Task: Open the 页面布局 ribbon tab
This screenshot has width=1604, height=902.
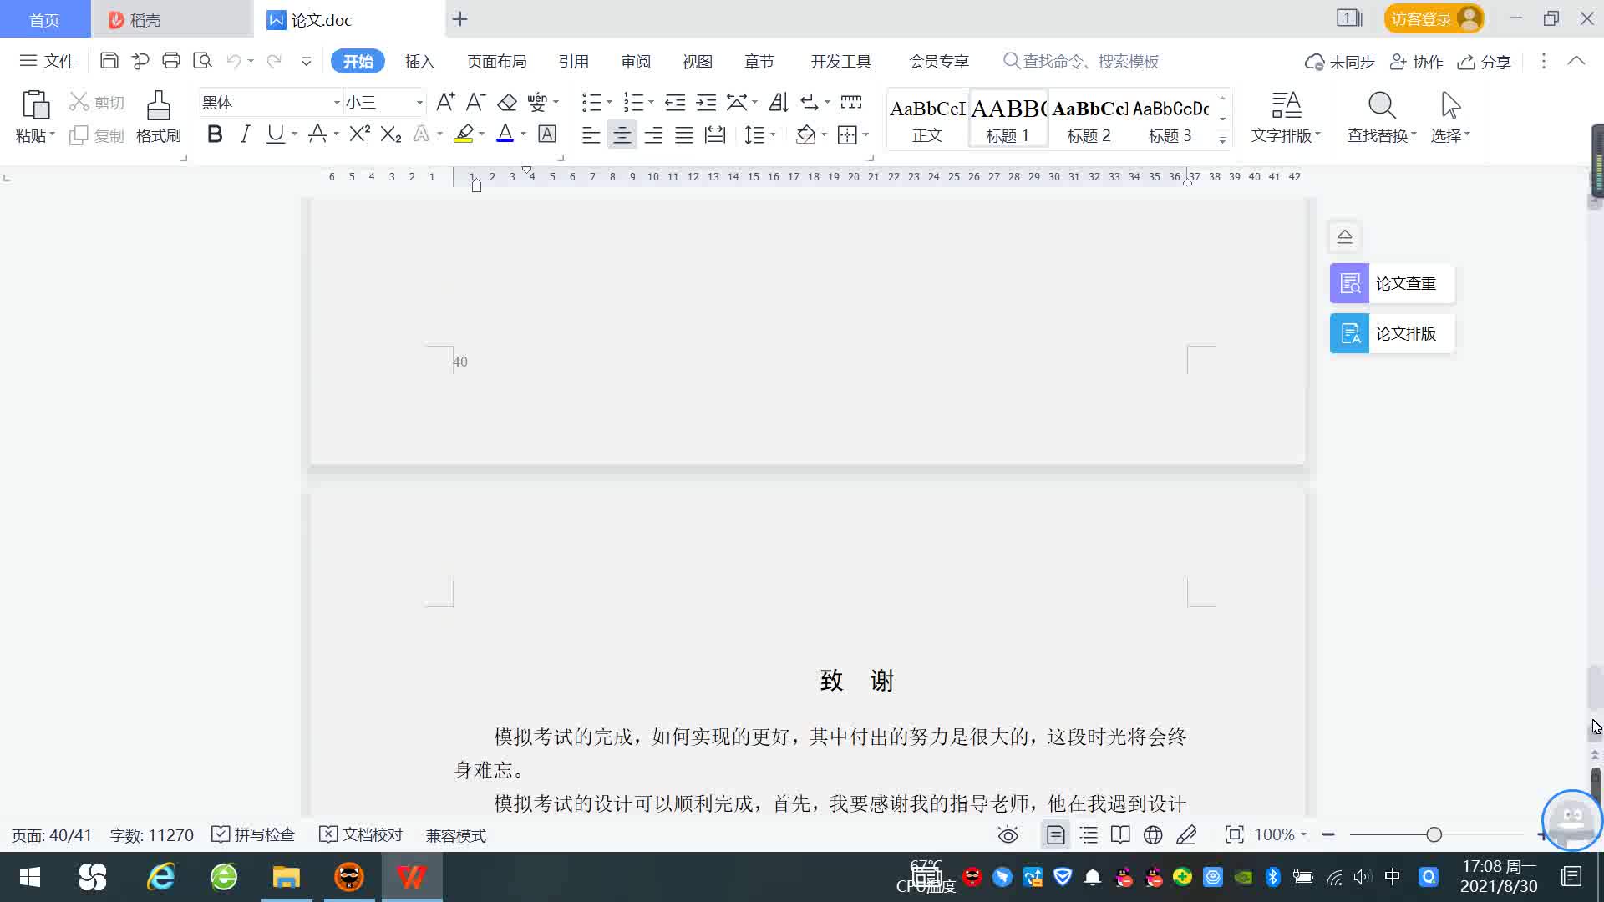Action: [496, 61]
